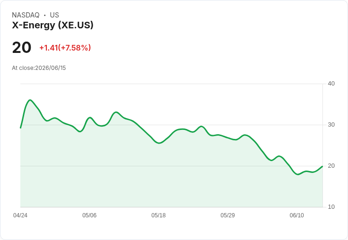
Task: Click the 10 y-axis price label
Action: (x=331, y=207)
